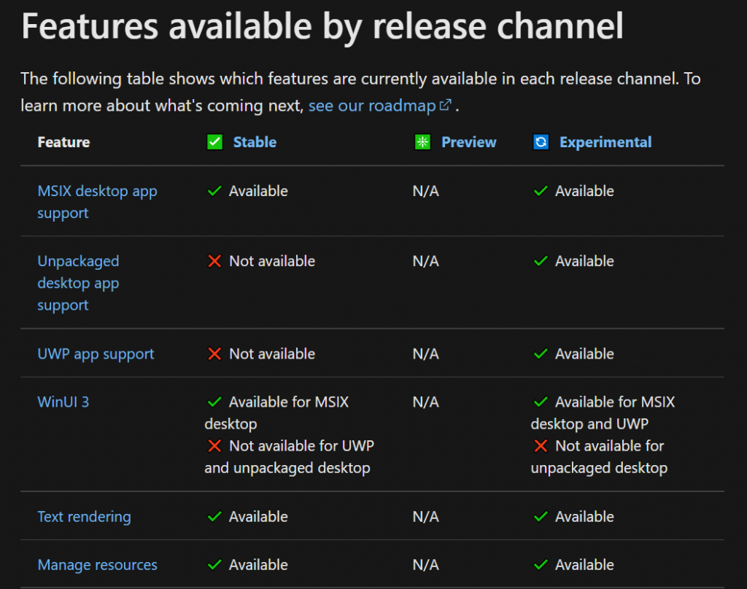This screenshot has height=589, width=747.
Task: Click the blue Experimental refresh icon
Action: click(541, 142)
